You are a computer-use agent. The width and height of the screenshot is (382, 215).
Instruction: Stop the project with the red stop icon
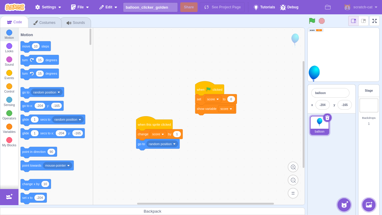(322, 21)
